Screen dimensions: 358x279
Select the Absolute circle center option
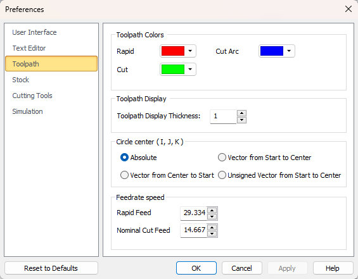click(138, 158)
